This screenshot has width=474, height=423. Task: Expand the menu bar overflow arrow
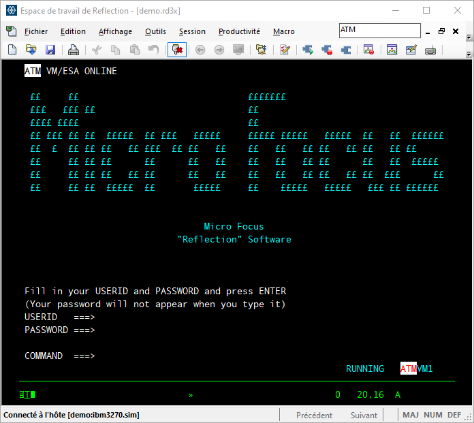[469, 37]
